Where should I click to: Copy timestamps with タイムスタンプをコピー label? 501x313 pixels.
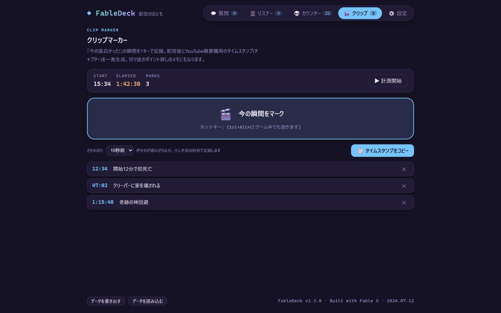tap(387, 151)
